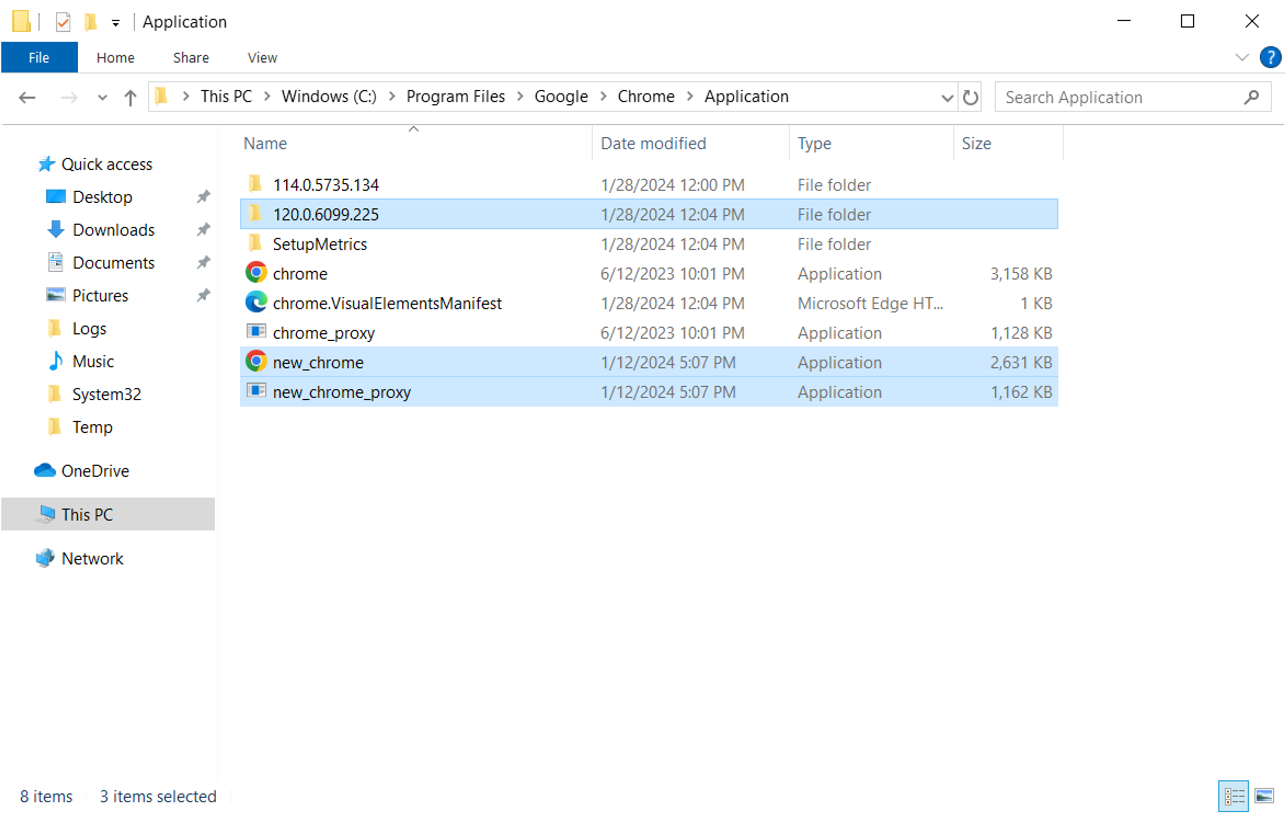The image size is (1286, 813).
Task: Switch to the Home ribbon tab
Action: 115,58
